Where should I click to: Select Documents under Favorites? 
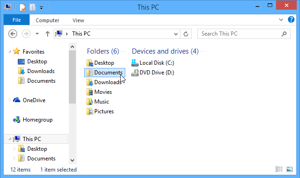(x=41, y=81)
